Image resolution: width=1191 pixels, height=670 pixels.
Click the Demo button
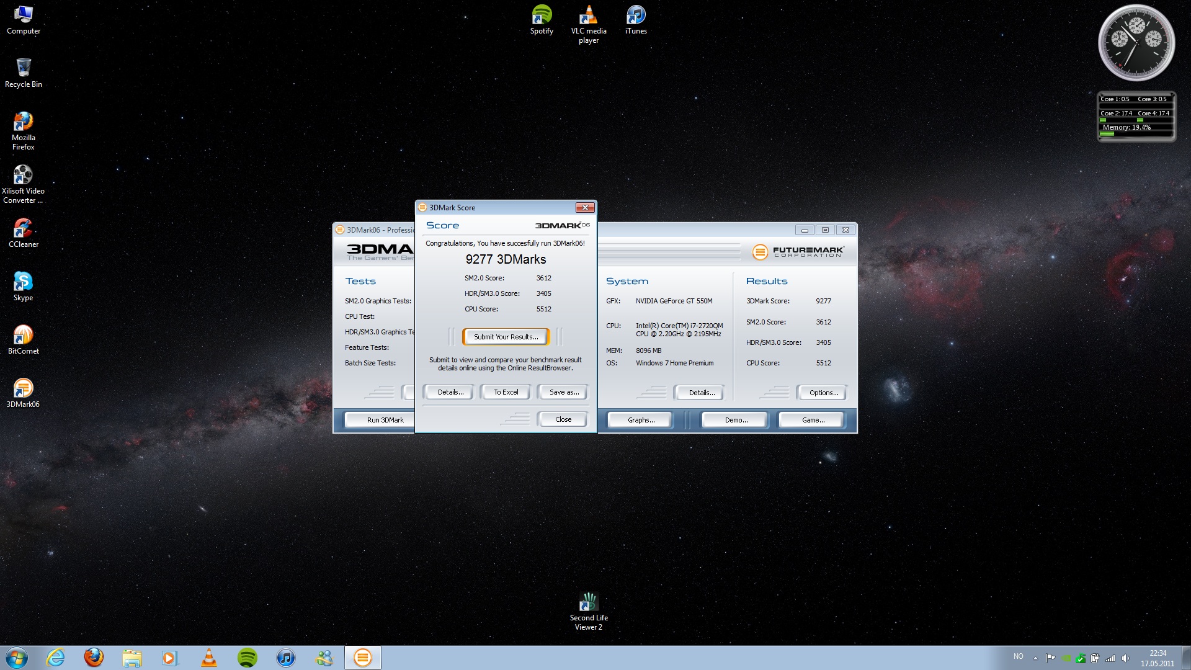coord(736,420)
